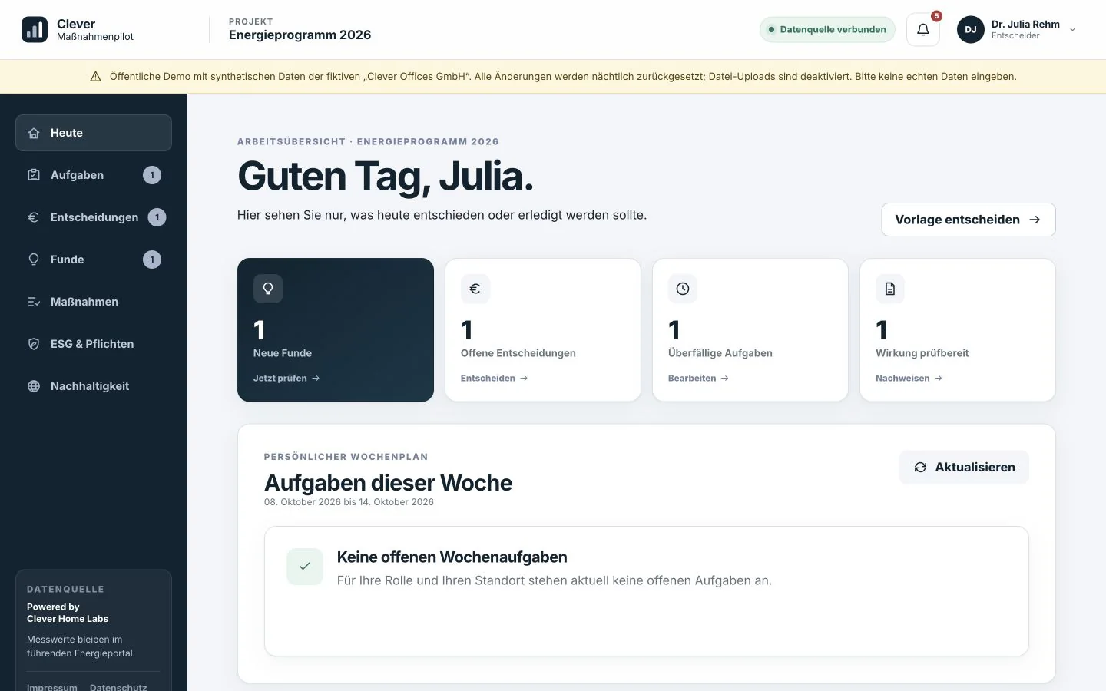The image size is (1106, 691).
Task: Click the lightbulb icon on Neue Funde card
Action: click(x=268, y=289)
